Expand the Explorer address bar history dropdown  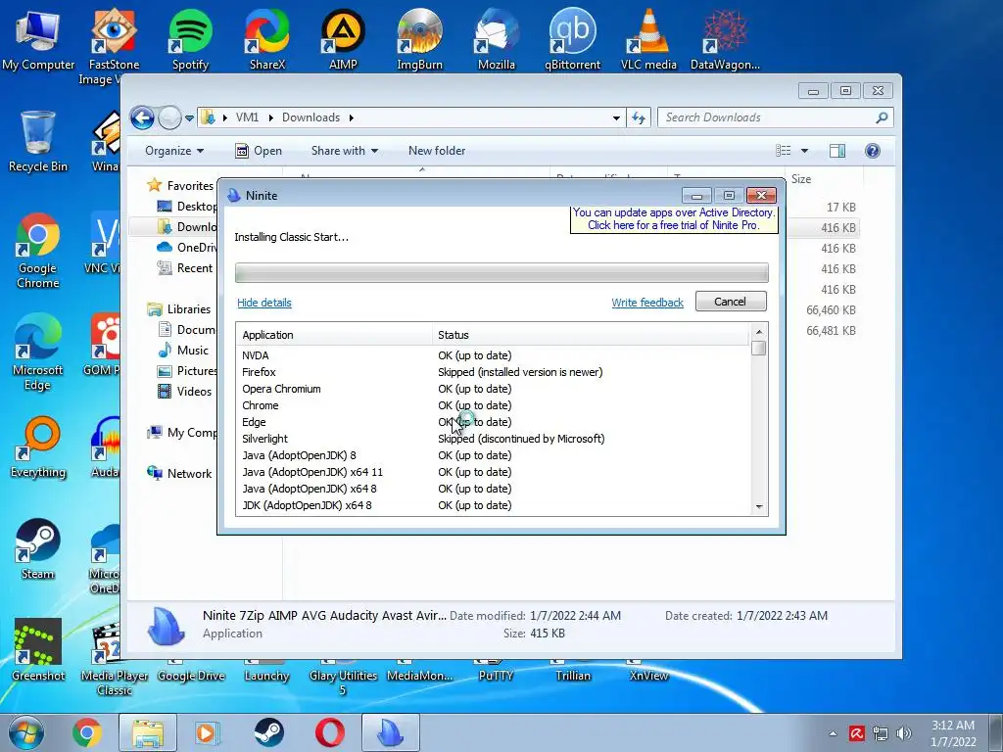[616, 117]
